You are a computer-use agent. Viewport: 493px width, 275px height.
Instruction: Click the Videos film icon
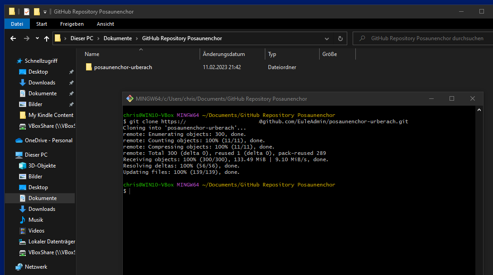[x=22, y=231]
